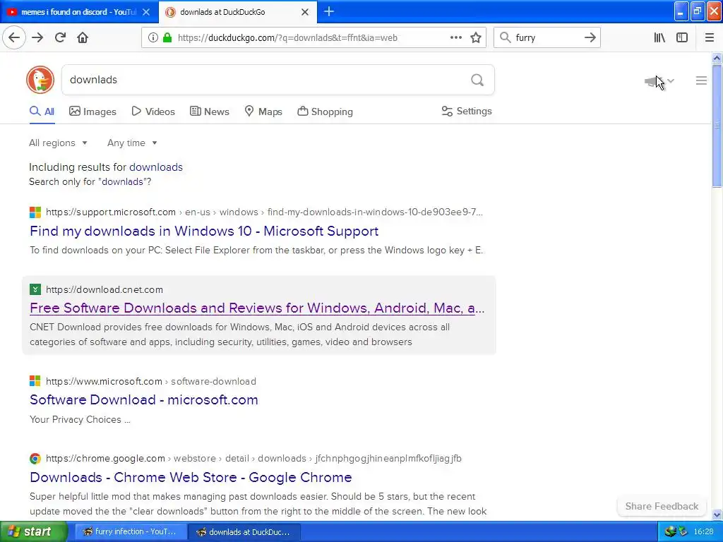The width and height of the screenshot is (723, 542).
Task: Select the All results tab
Action: coord(42,112)
